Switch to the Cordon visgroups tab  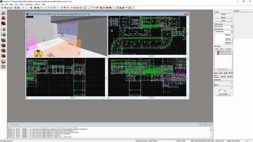click(x=228, y=49)
